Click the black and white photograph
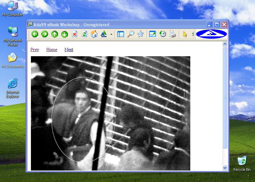255x182 pixels. tap(111, 113)
